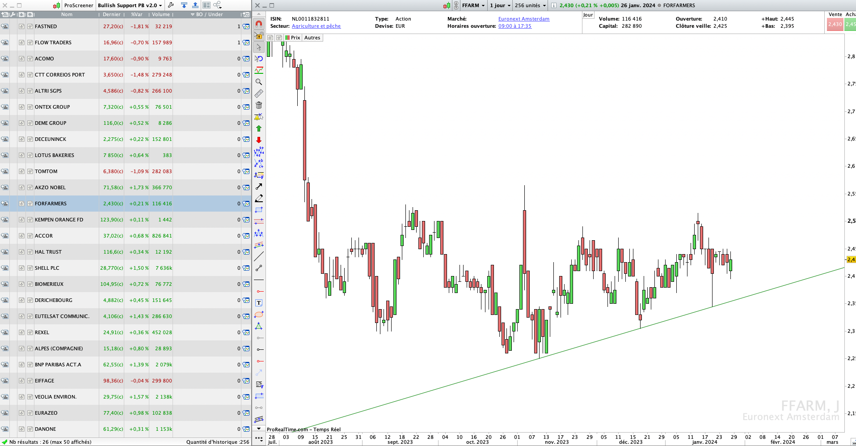Open the FFARM ticker dropdown
The width and height of the screenshot is (856, 446).
[x=473, y=5]
